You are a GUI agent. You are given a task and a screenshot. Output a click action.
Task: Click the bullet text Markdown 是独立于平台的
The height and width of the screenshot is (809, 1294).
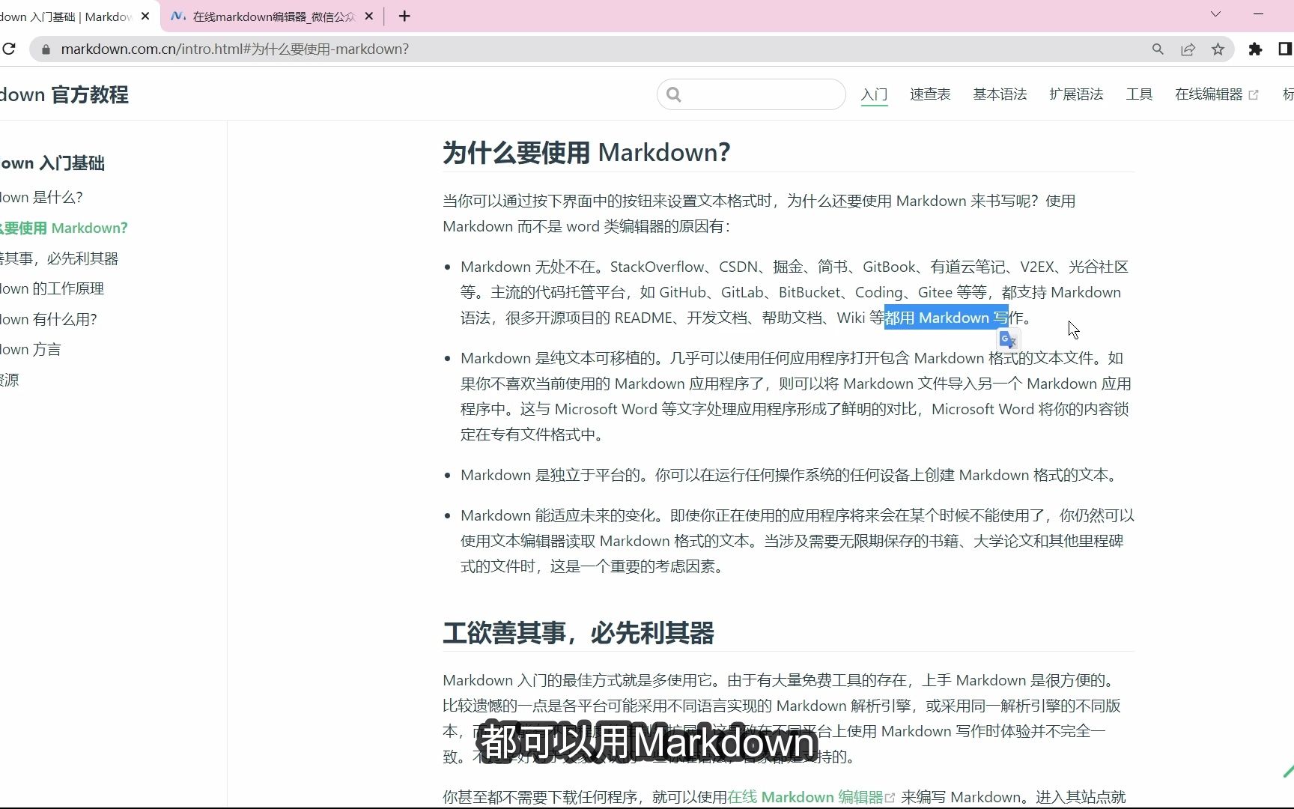tap(550, 476)
